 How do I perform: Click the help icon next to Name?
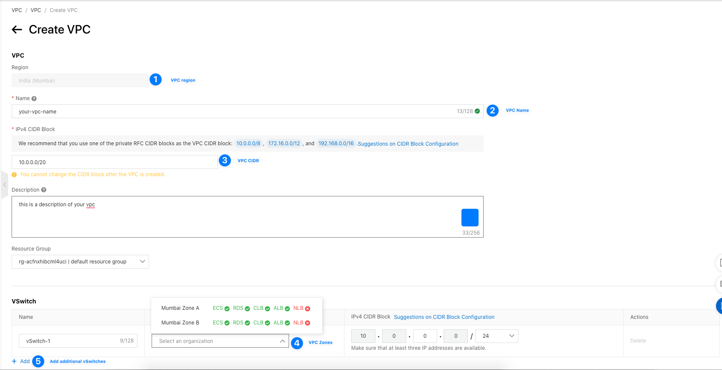pyautogui.click(x=34, y=99)
